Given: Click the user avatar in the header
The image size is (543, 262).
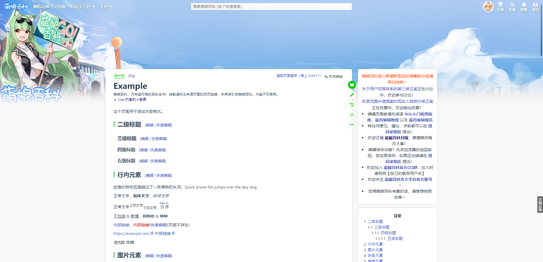Looking at the screenshot, I should coord(488,6).
